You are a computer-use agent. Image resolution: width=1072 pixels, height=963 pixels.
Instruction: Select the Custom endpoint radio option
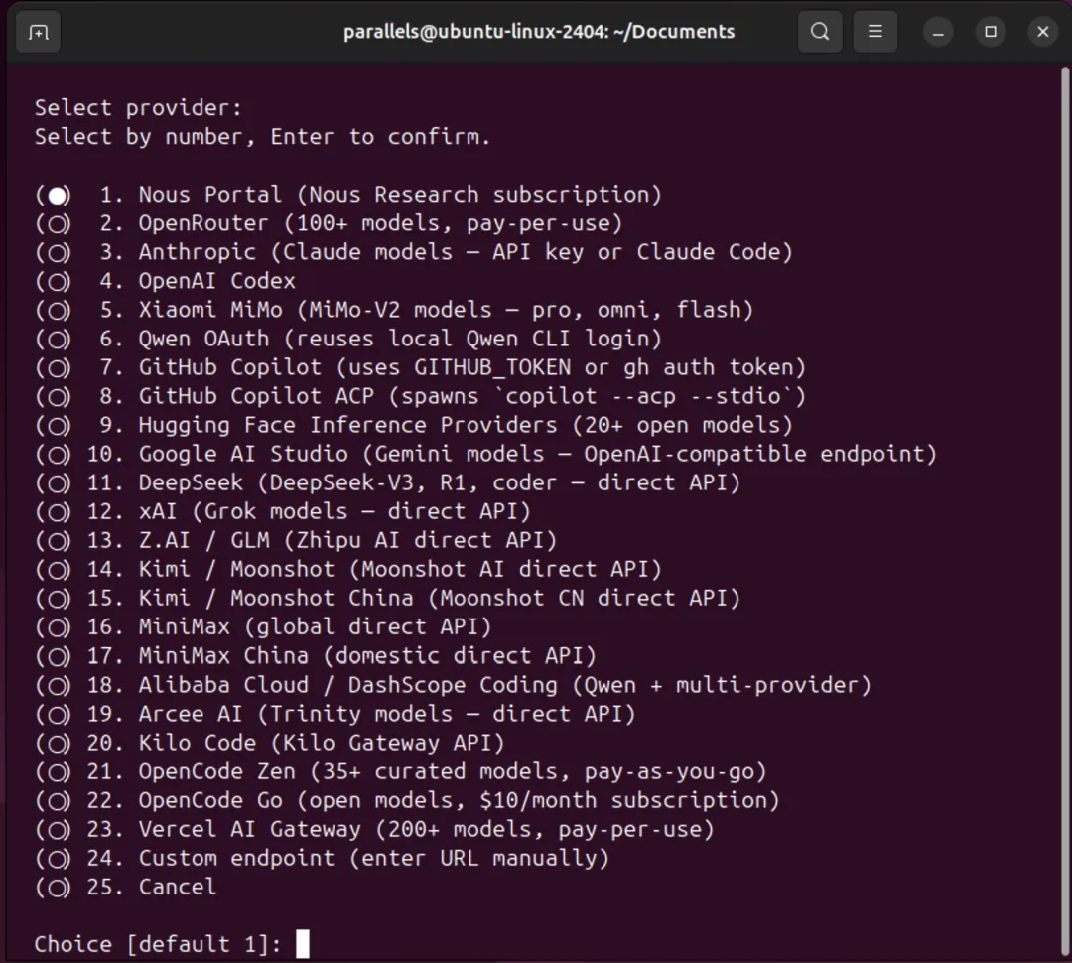tap(58, 858)
